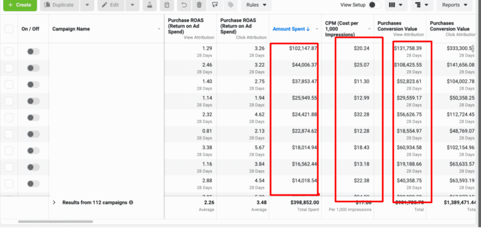481x228 pixels.
Task: Click the horizontal scrollbar at bottom
Action: (x=55, y=221)
